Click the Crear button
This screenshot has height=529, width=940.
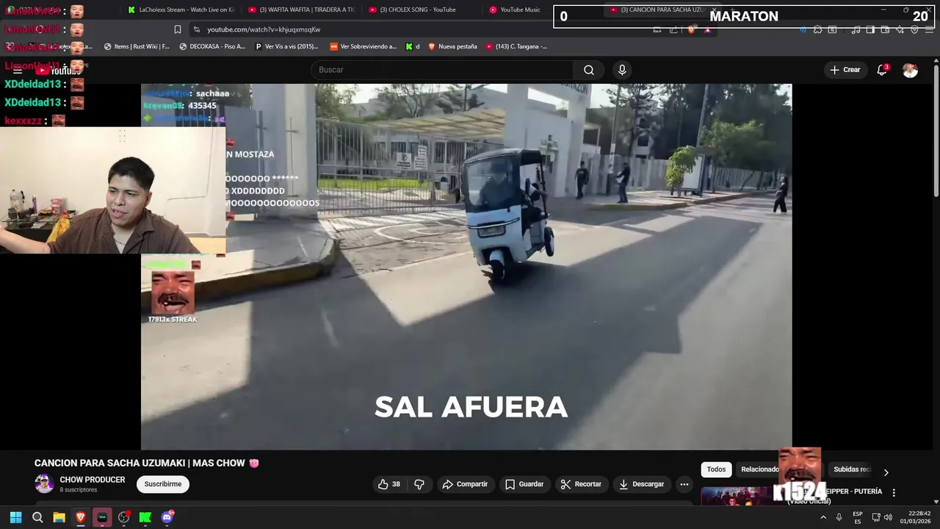click(845, 70)
